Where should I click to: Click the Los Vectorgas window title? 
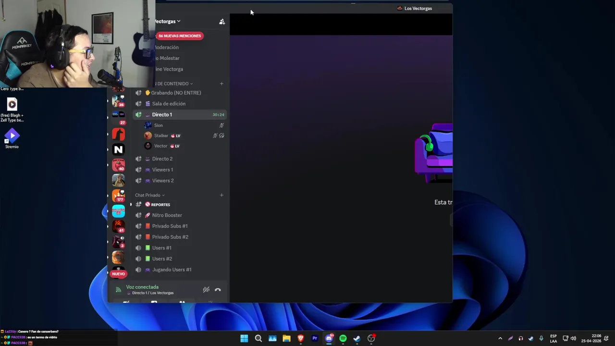click(x=418, y=8)
